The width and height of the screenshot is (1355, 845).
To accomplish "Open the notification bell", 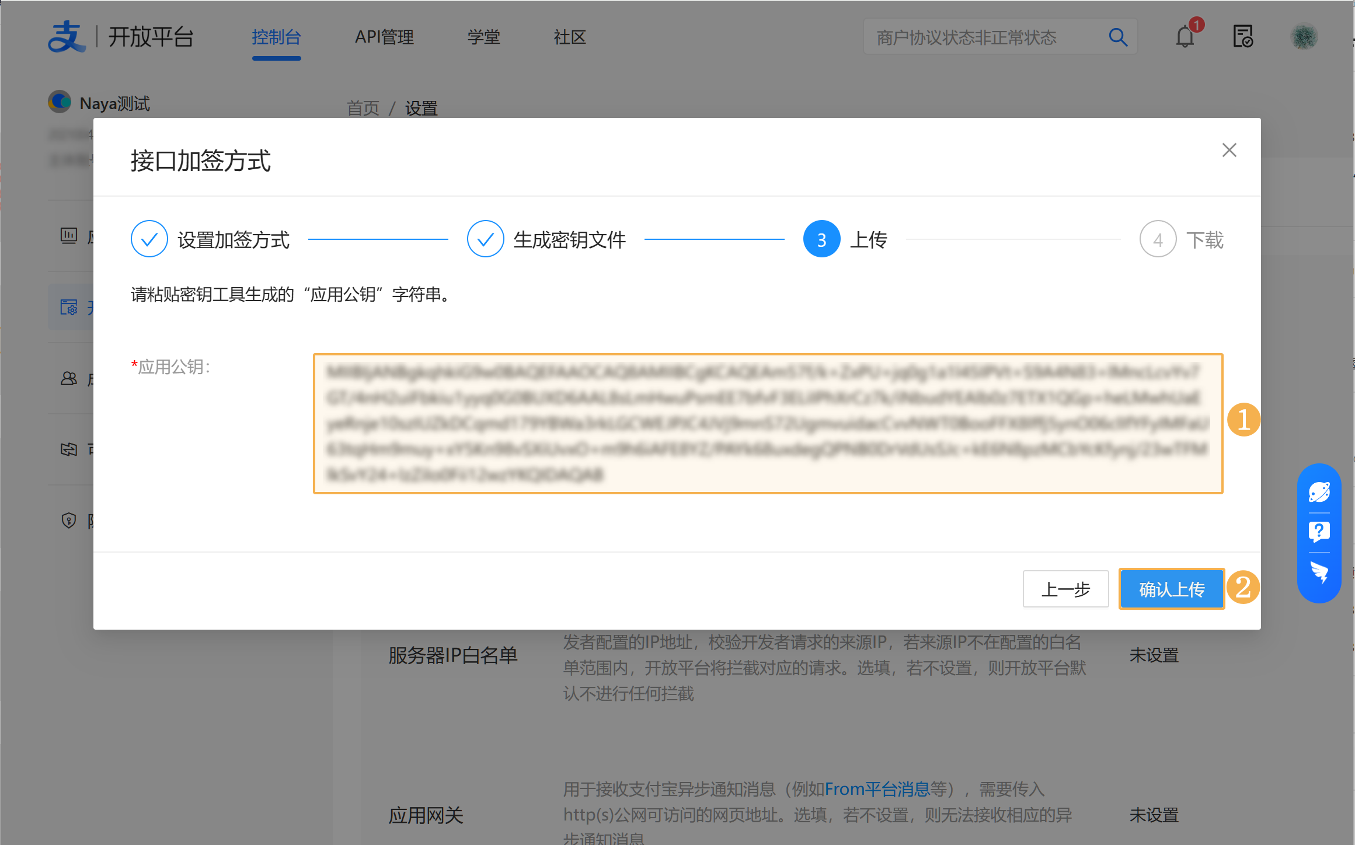I will coord(1185,37).
